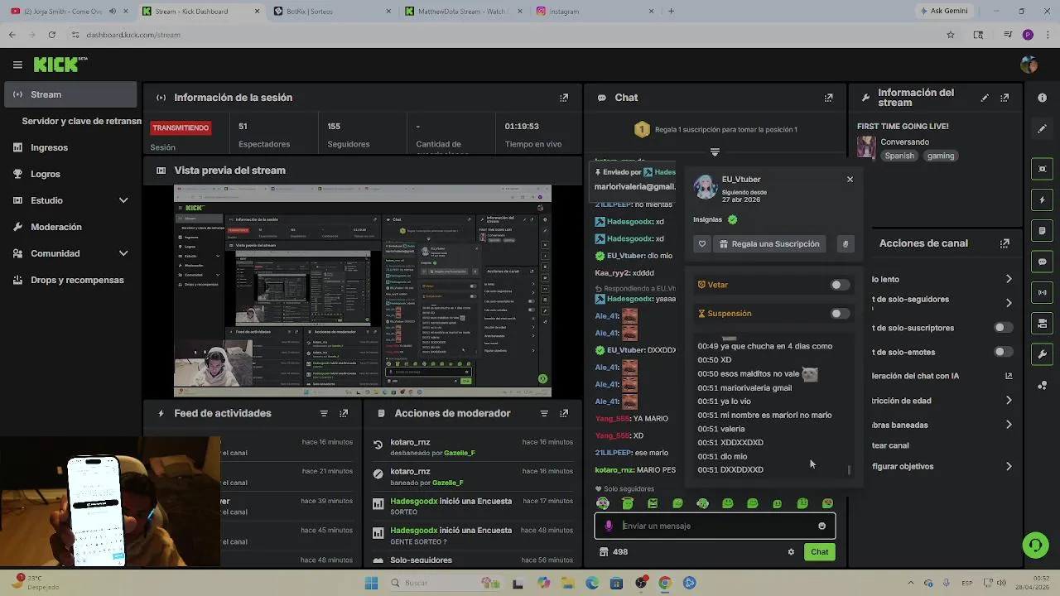This screenshot has width=1060, height=596.
Task: Click the info icon in right sidebar
Action: pyautogui.click(x=1042, y=98)
